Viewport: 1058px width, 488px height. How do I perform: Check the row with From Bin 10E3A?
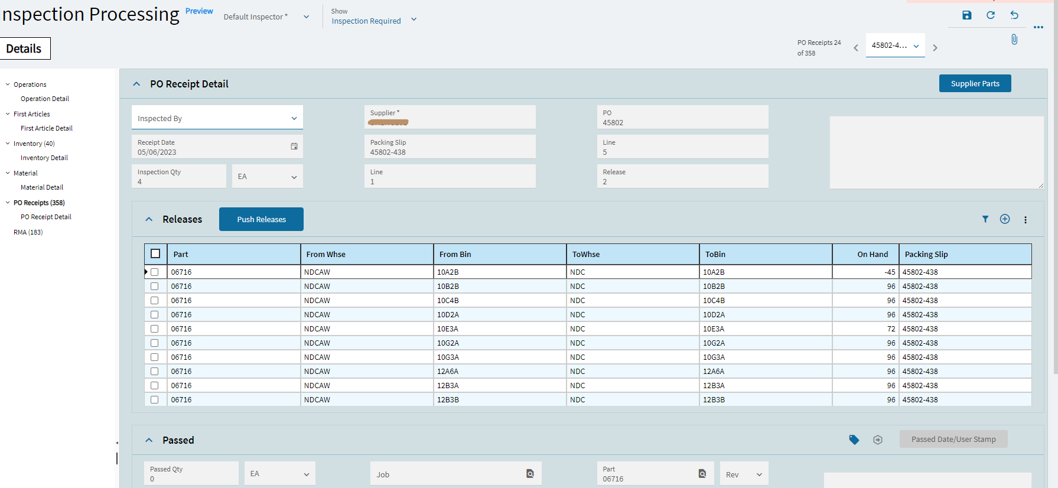[x=155, y=329]
